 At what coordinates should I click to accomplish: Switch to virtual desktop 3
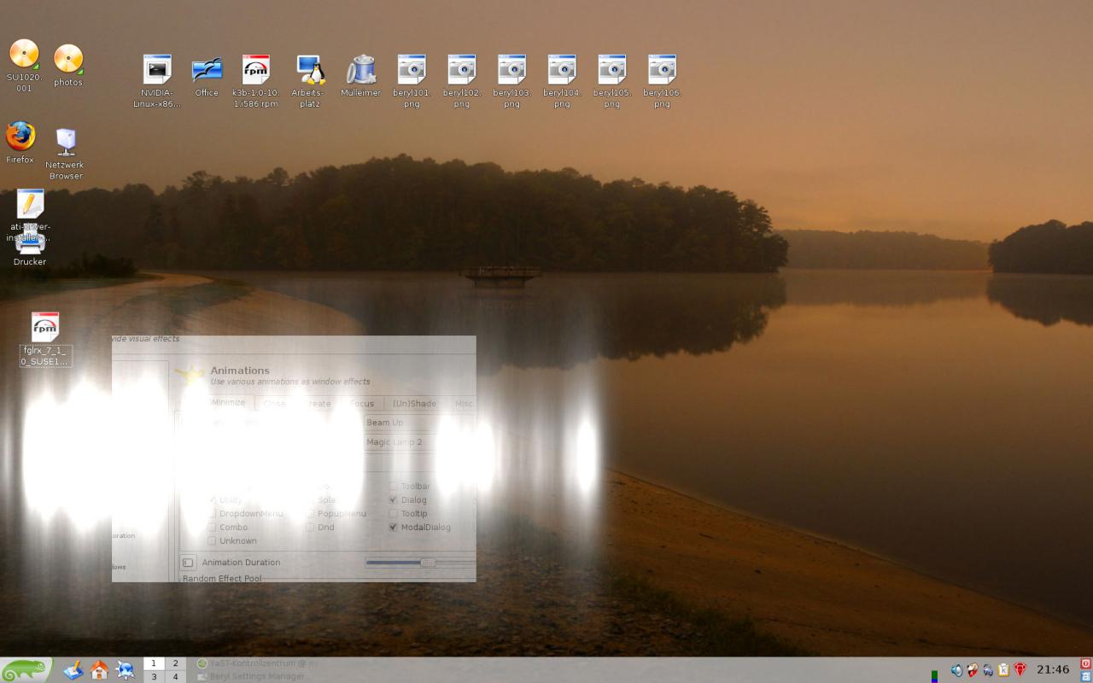click(154, 676)
